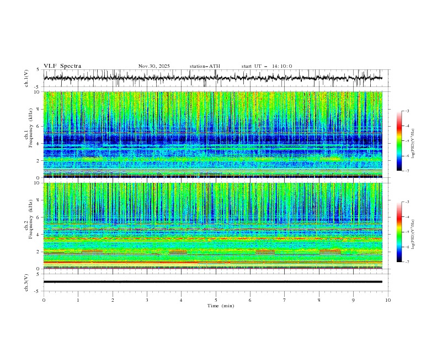Click the log(PSD) label beside upper colorbar
Viewport: 437px width, 337px height.
[x=414, y=141]
